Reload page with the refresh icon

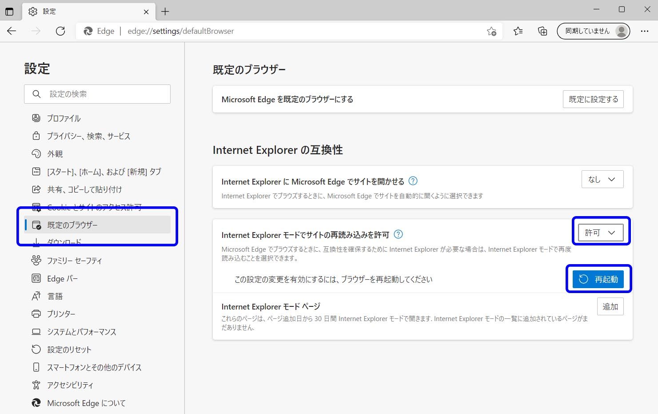60,31
